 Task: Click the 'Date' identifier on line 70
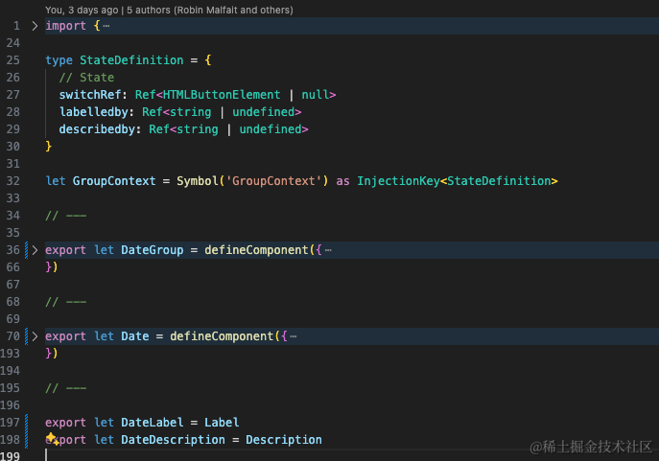click(x=135, y=336)
